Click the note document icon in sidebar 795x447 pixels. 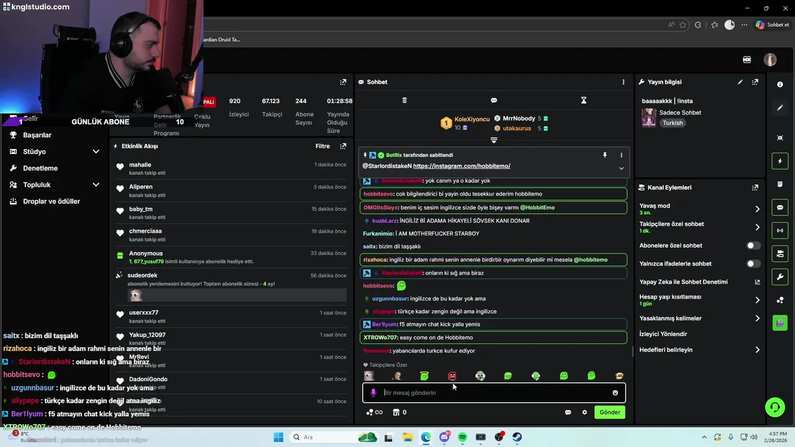(780, 184)
